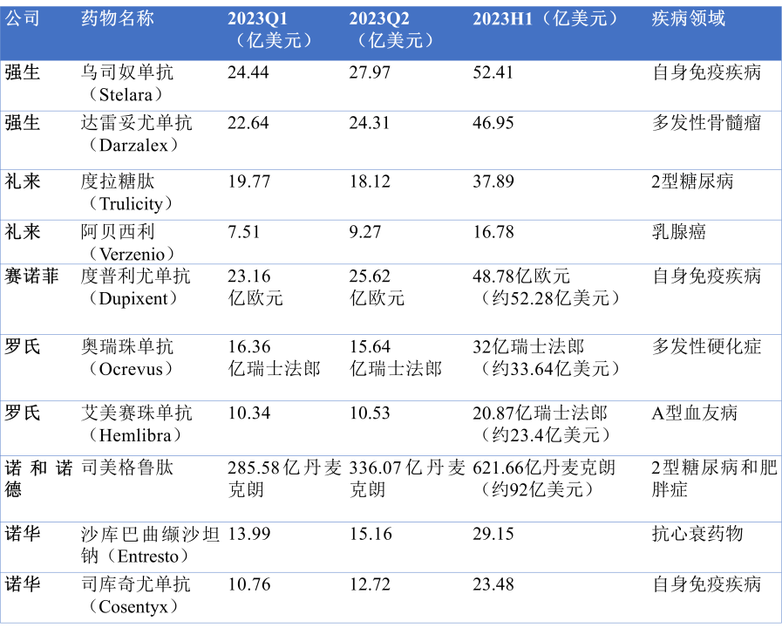Select the 15.64亿瑞士法郎 cell
Image resolution: width=782 pixels, height=628 pixels.
(396, 358)
